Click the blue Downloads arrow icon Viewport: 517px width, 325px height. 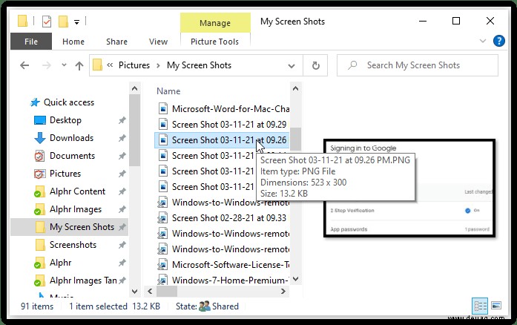40,138
